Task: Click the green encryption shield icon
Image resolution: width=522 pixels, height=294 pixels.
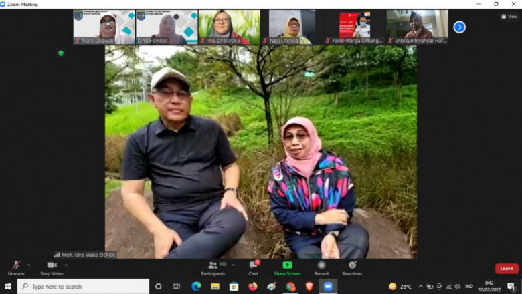Action: (x=61, y=53)
